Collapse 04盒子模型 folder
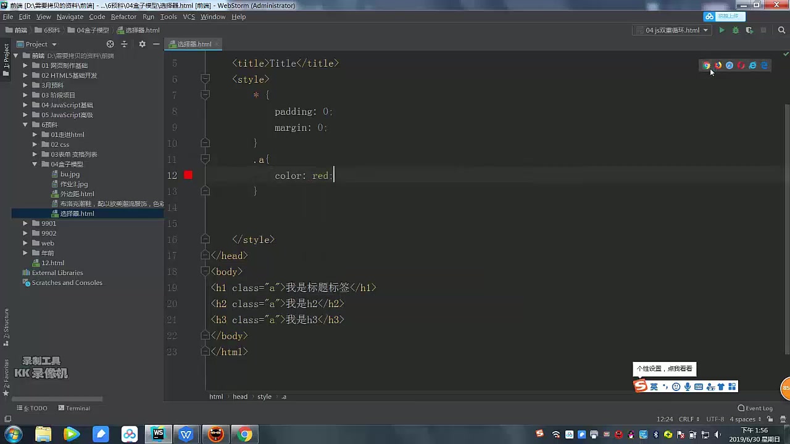 (x=35, y=164)
